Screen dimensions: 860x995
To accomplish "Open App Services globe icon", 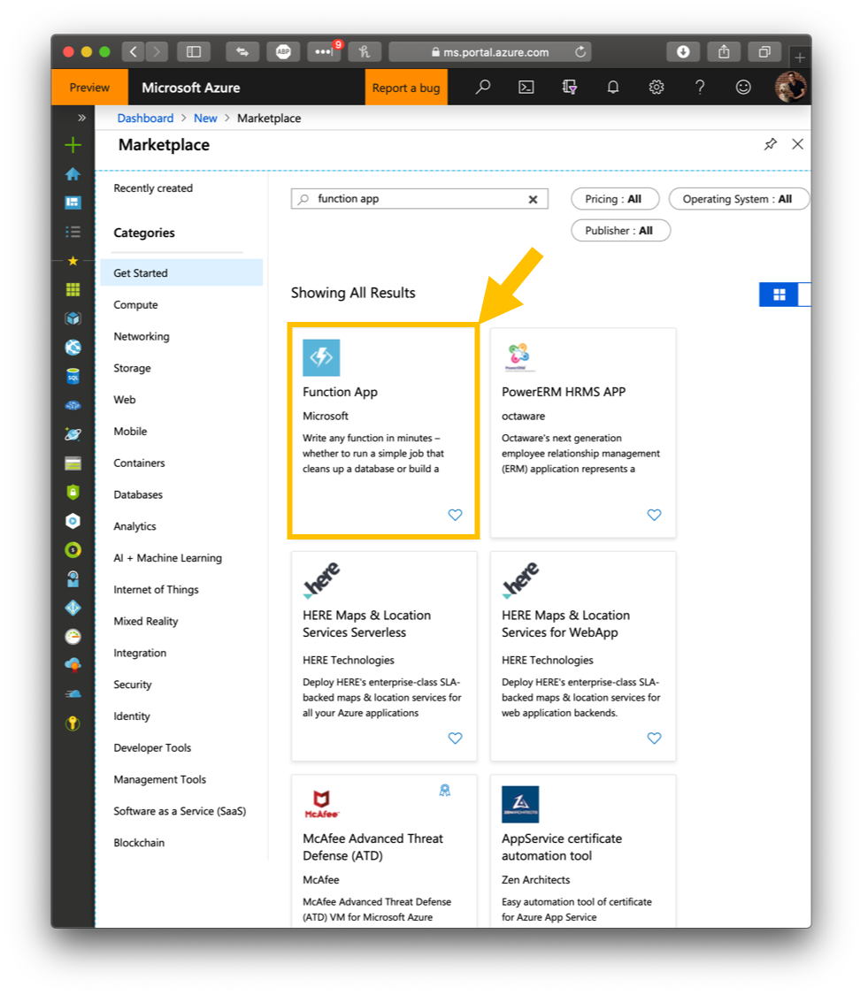I will [x=73, y=347].
